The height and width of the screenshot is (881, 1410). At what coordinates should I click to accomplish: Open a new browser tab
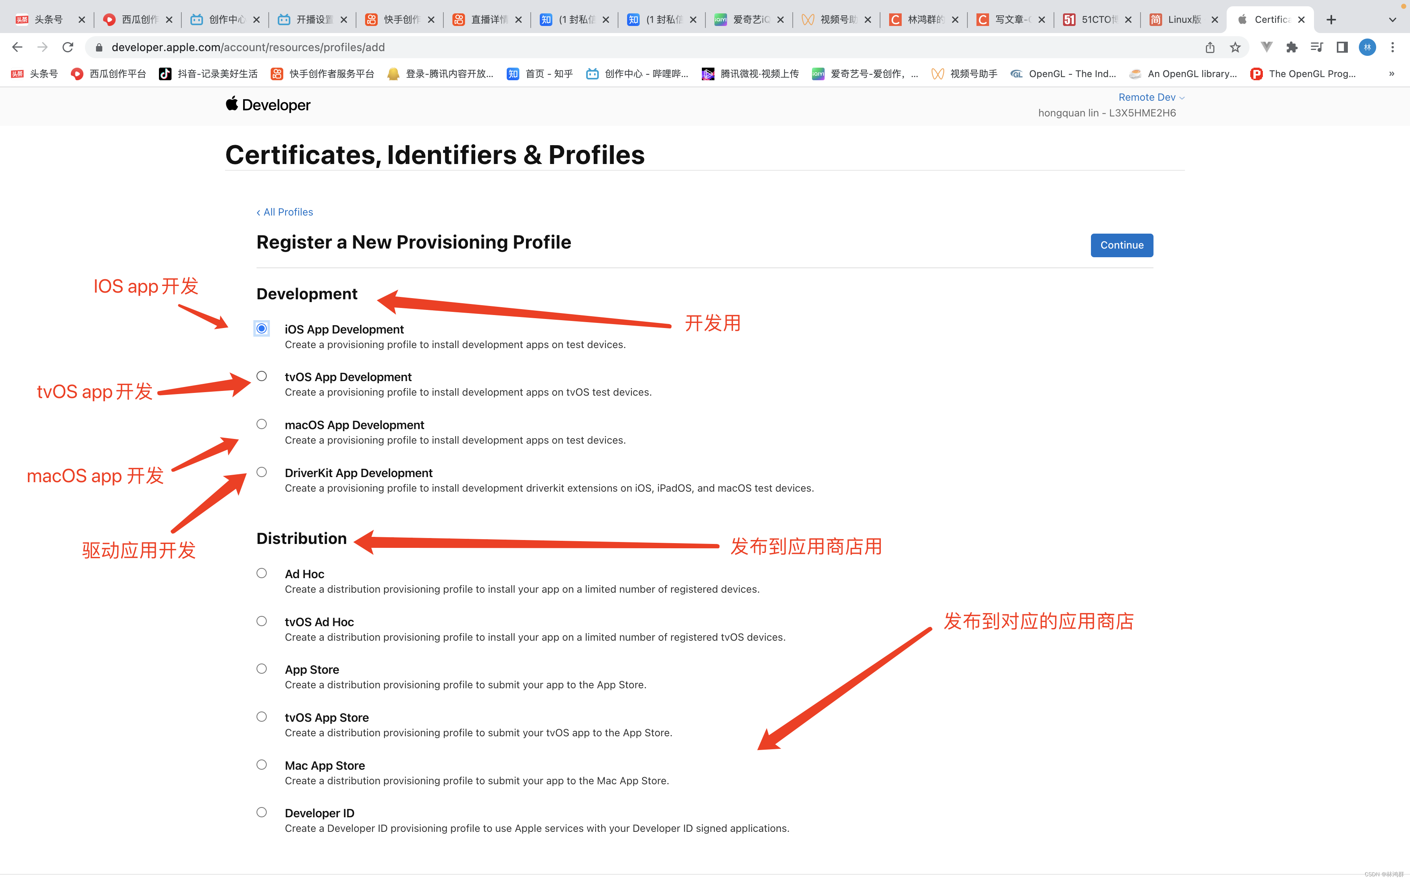(x=1331, y=20)
